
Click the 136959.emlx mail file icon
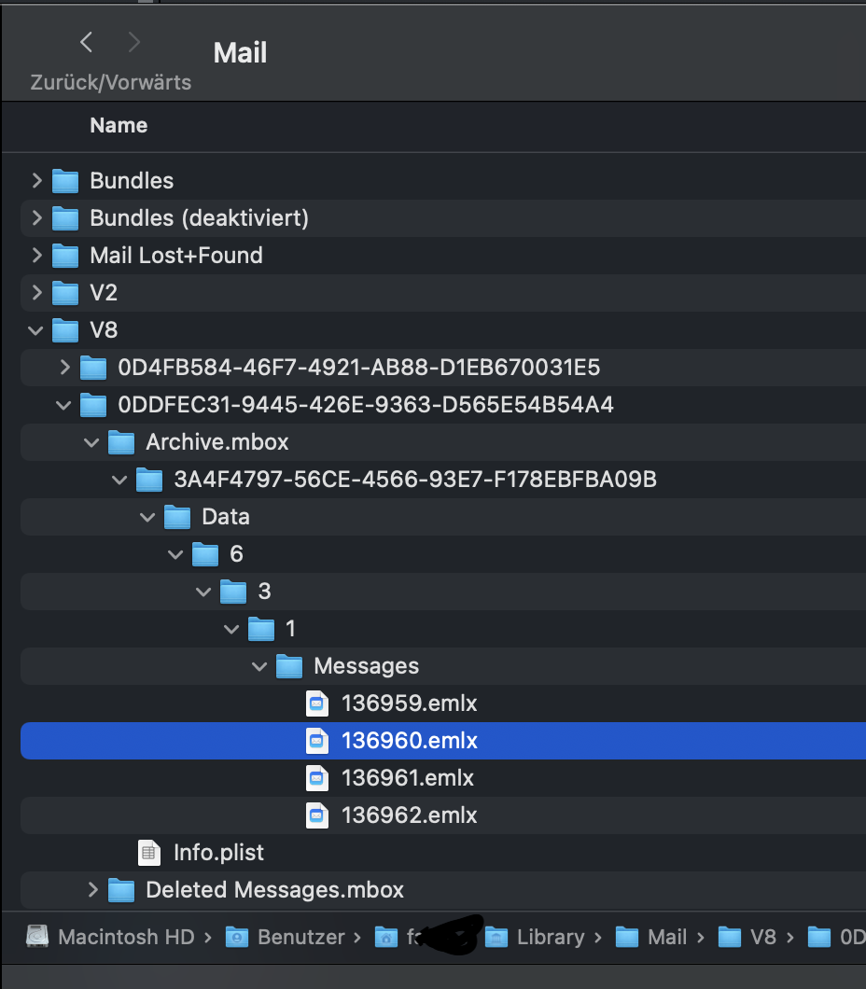click(x=317, y=703)
